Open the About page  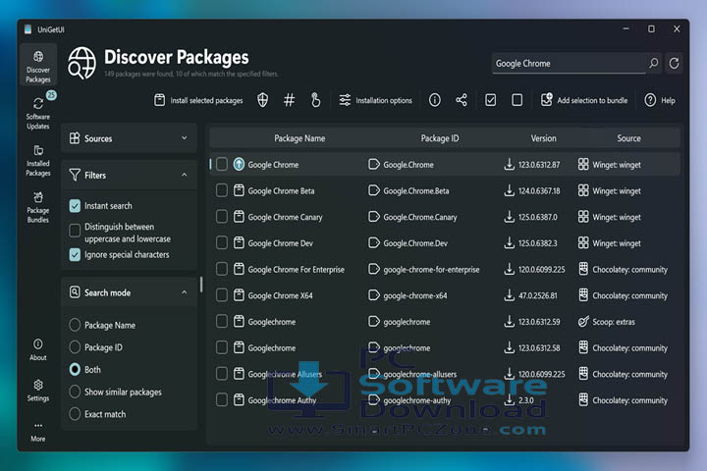point(38,349)
